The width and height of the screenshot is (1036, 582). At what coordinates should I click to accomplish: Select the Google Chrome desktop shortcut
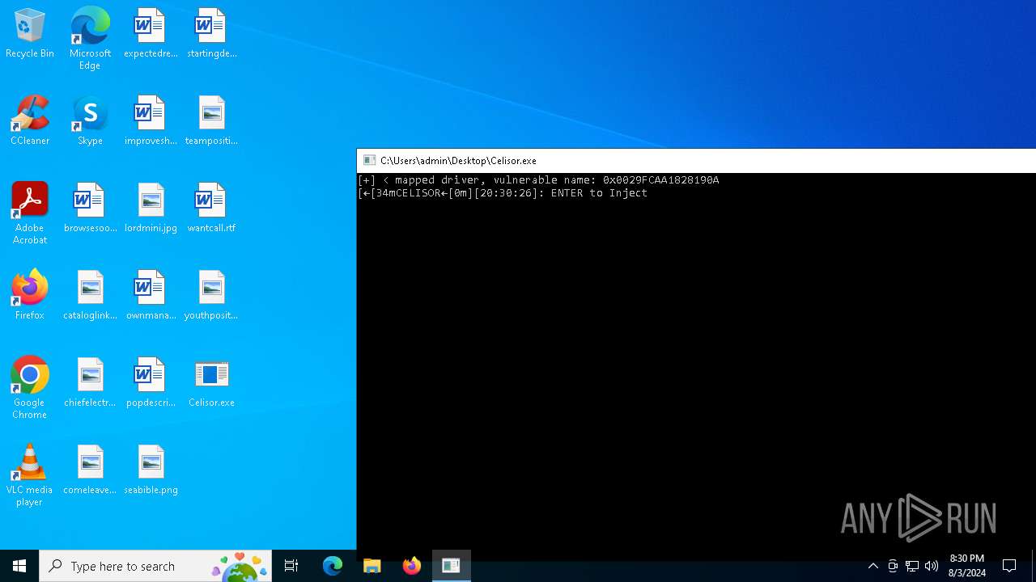pyautogui.click(x=30, y=388)
